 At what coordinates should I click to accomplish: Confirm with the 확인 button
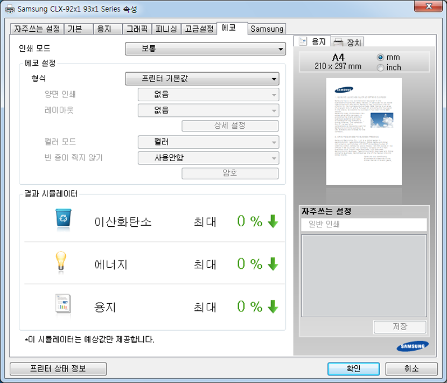click(353, 369)
